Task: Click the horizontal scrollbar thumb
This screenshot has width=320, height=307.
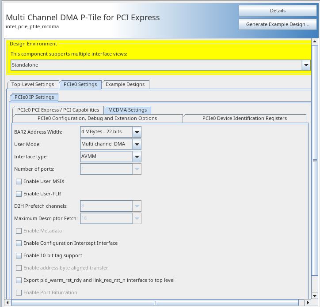Action: pos(155,303)
